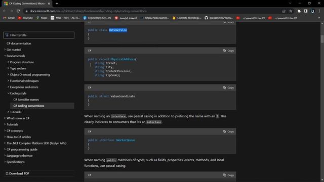Open C# identifier names page

[26, 100]
